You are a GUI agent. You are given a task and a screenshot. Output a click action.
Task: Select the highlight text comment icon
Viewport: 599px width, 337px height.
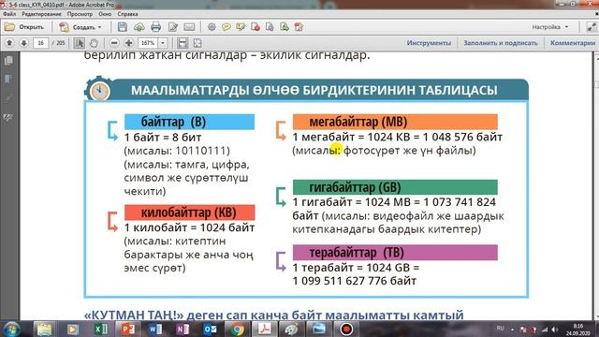pos(241,27)
